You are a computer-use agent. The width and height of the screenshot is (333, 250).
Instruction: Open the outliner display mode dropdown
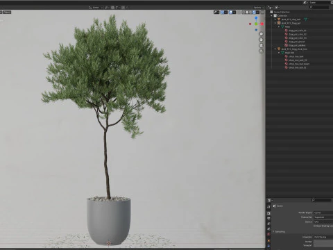point(277,8)
